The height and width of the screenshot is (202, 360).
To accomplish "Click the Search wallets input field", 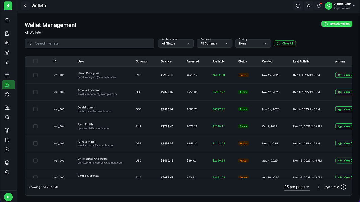I will [x=93, y=43].
